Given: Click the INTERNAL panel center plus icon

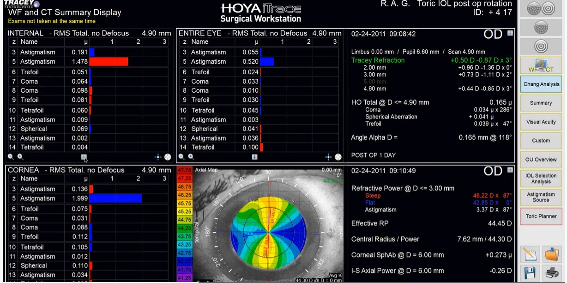Looking at the screenshot, I should [x=84, y=157].
